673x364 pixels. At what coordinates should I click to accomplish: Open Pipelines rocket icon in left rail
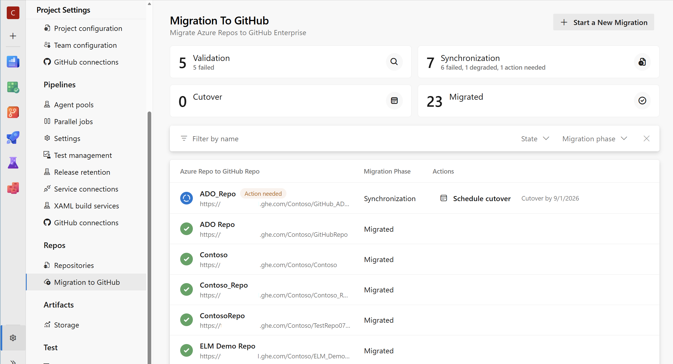(x=13, y=138)
